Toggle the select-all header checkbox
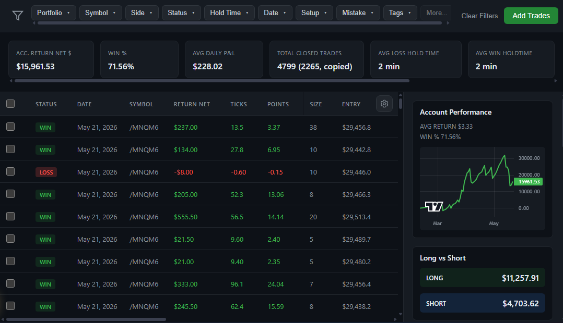This screenshot has height=323, width=563. click(x=10, y=104)
